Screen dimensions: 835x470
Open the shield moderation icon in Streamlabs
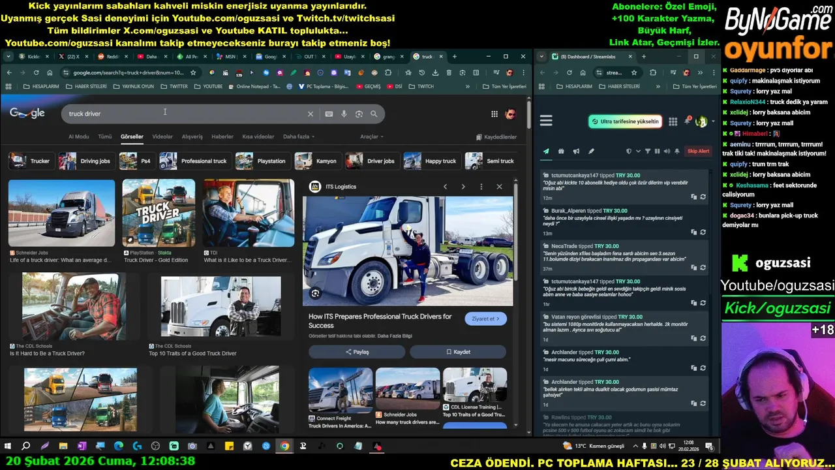pos(629,151)
